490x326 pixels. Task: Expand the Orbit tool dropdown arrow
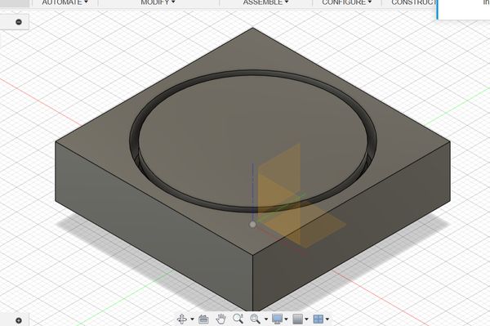pos(192,319)
